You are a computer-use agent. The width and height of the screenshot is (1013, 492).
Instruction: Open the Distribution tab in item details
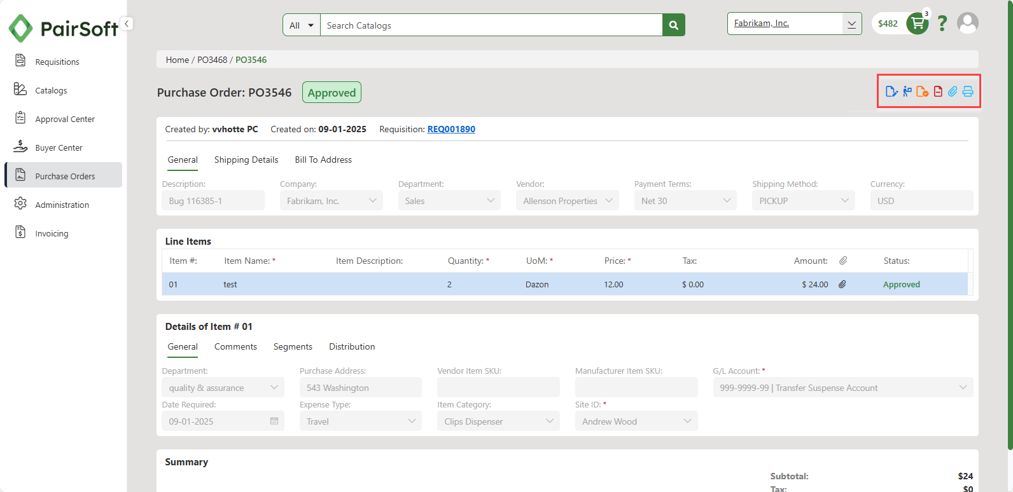tap(352, 346)
